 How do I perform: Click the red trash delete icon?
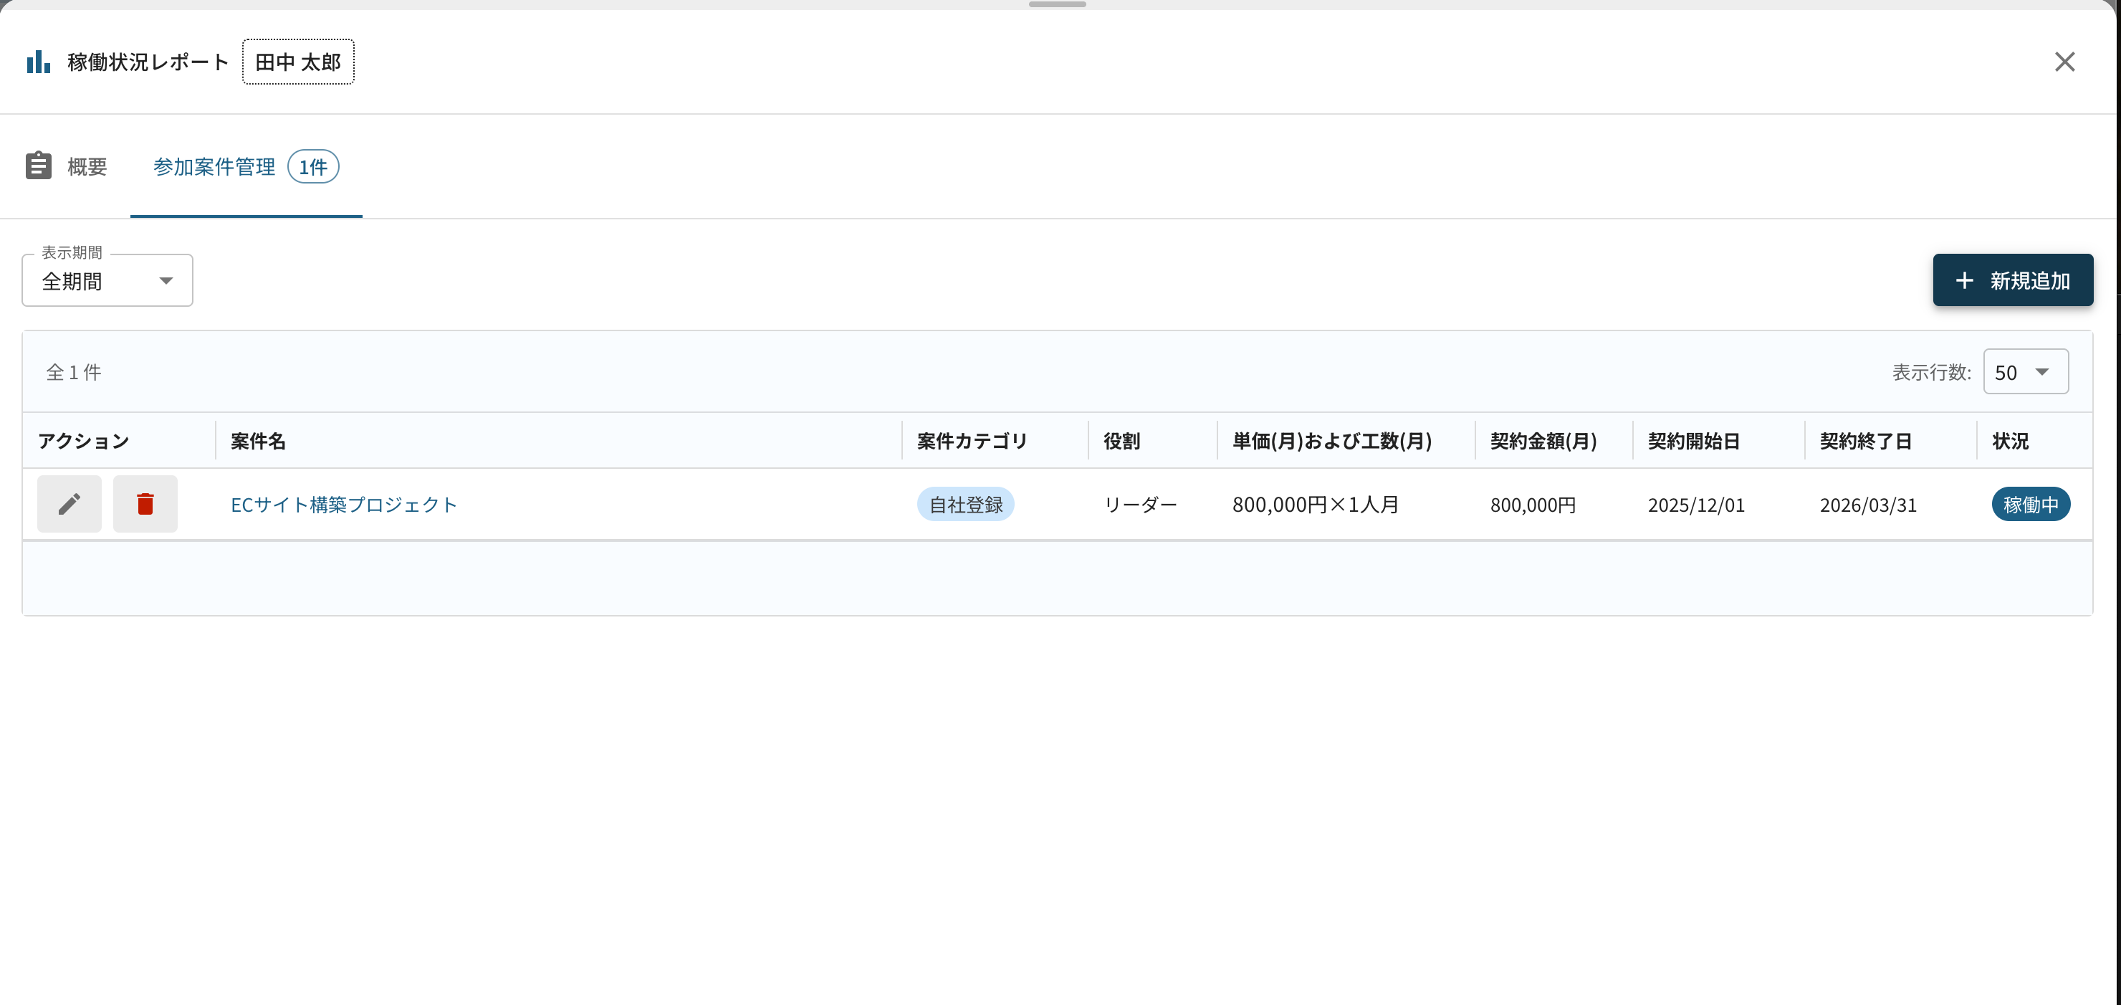[x=145, y=503]
